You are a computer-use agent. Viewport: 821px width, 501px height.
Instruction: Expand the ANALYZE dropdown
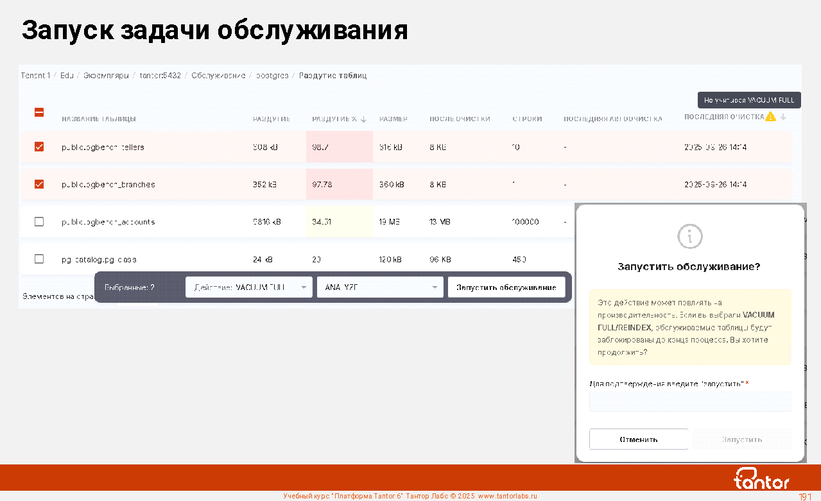click(x=380, y=287)
